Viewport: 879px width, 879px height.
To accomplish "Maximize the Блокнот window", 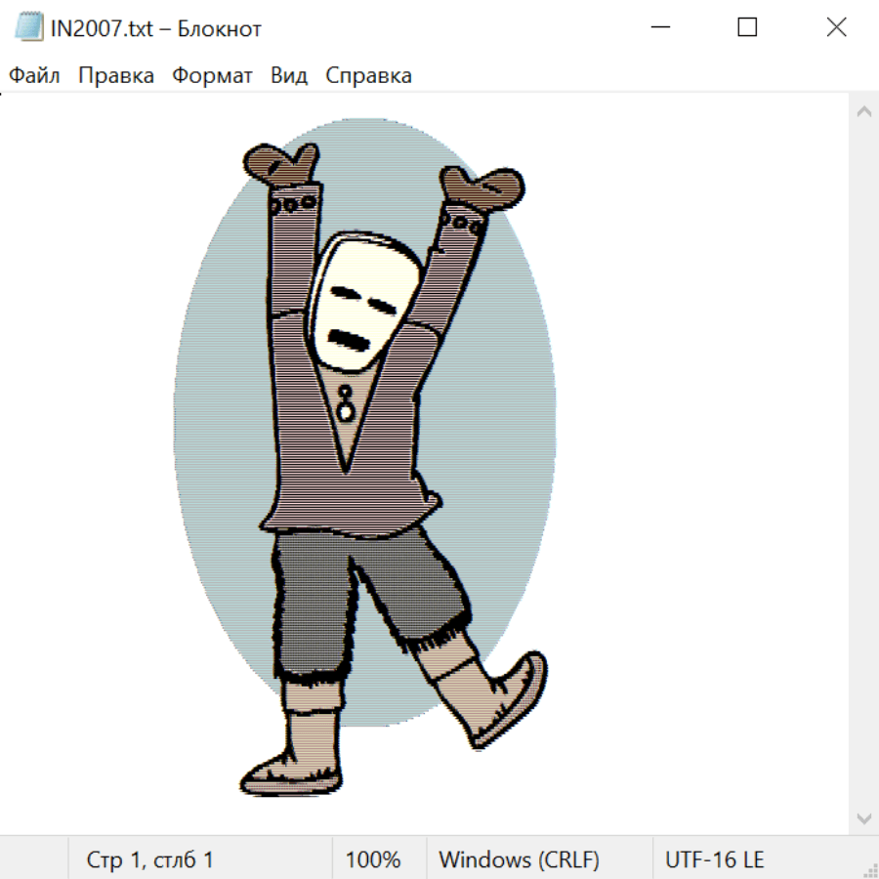I will pyautogui.click(x=747, y=28).
